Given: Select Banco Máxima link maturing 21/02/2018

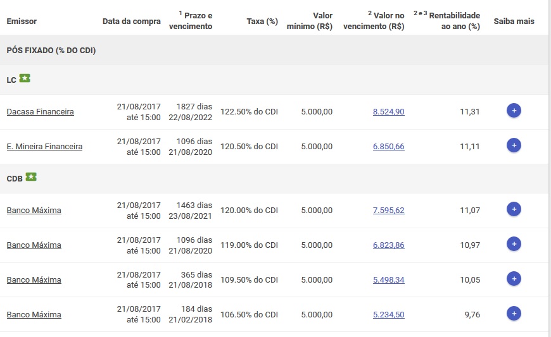Looking at the screenshot, I should click(x=34, y=315).
